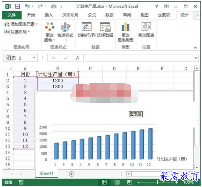The image size is (202, 187).
Task: Click the camera icon in quick access toolbar
Action: [x=54, y=6]
